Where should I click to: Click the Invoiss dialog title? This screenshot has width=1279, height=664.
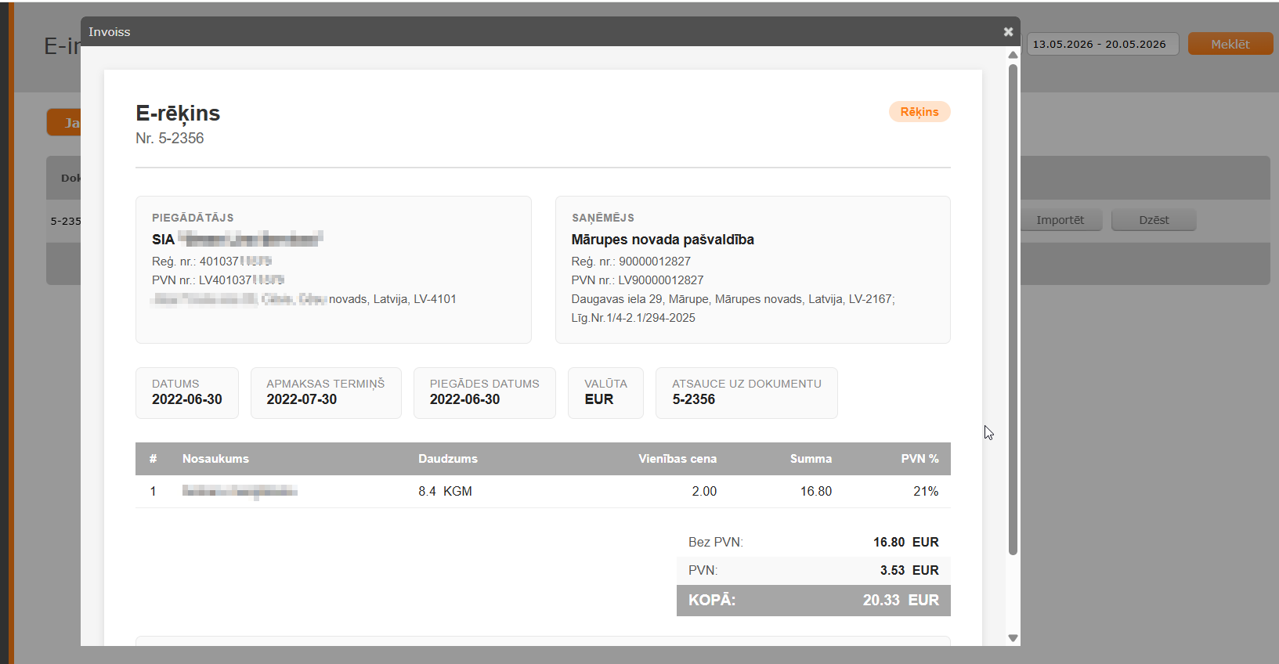tap(110, 32)
